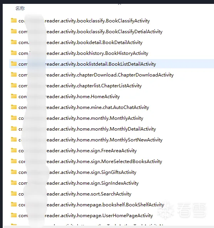Click folder name ending sign.FreeAreaActivity
This screenshot has width=214, height=228.
(x=78, y=151)
